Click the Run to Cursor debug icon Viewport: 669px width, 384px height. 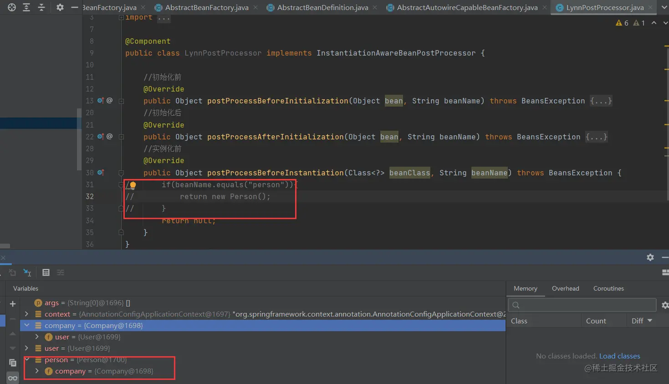click(x=27, y=272)
